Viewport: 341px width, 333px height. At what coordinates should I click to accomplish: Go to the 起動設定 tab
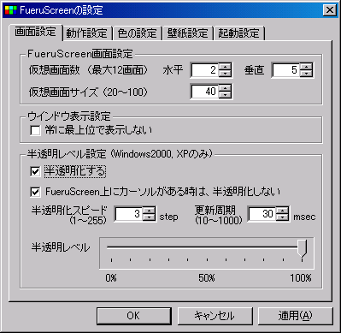tap(238, 33)
